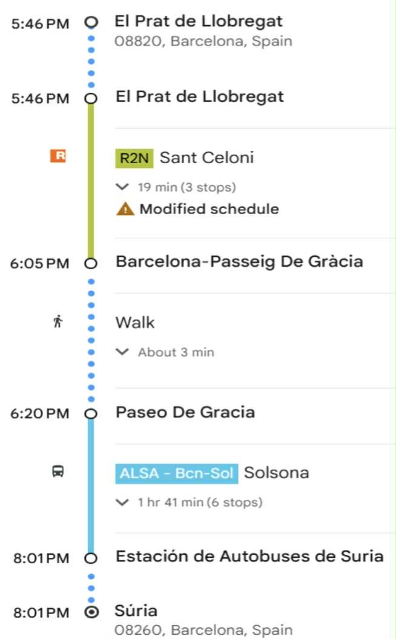Viewport: 396px width, 639px height.
Task: Open the Modified schedule notice
Action: [209, 209]
